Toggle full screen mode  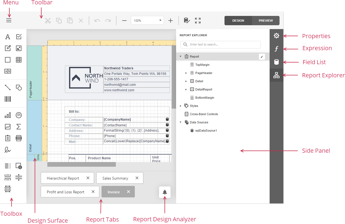(x=198, y=21)
